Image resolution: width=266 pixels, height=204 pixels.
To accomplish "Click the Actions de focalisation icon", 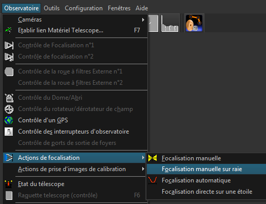I will click(9, 158).
